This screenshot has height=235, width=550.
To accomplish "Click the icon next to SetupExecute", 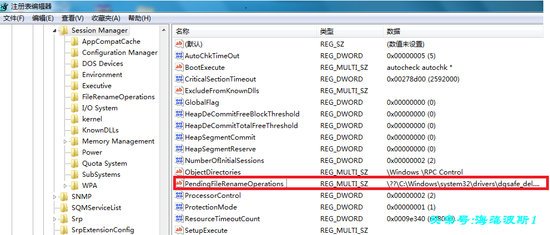I will point(179,230).
